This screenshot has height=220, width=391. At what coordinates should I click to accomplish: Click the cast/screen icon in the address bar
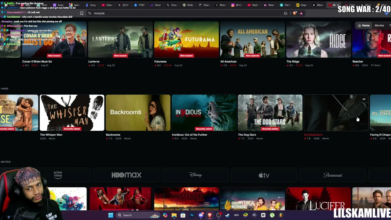pos(286,13)
